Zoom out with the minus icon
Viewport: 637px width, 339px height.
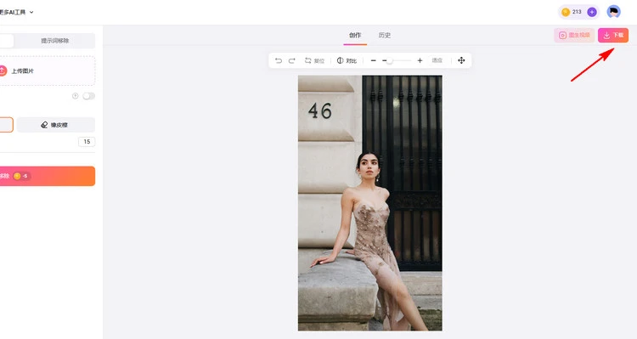(374, 60)
